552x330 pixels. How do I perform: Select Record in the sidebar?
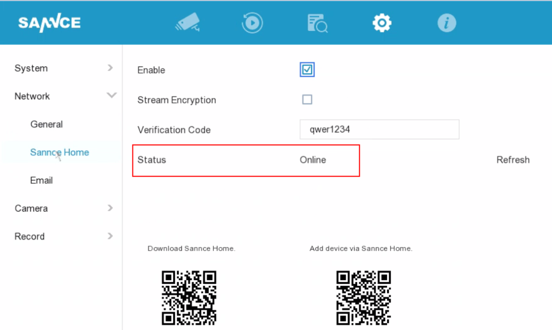click(x=29, y=236)
